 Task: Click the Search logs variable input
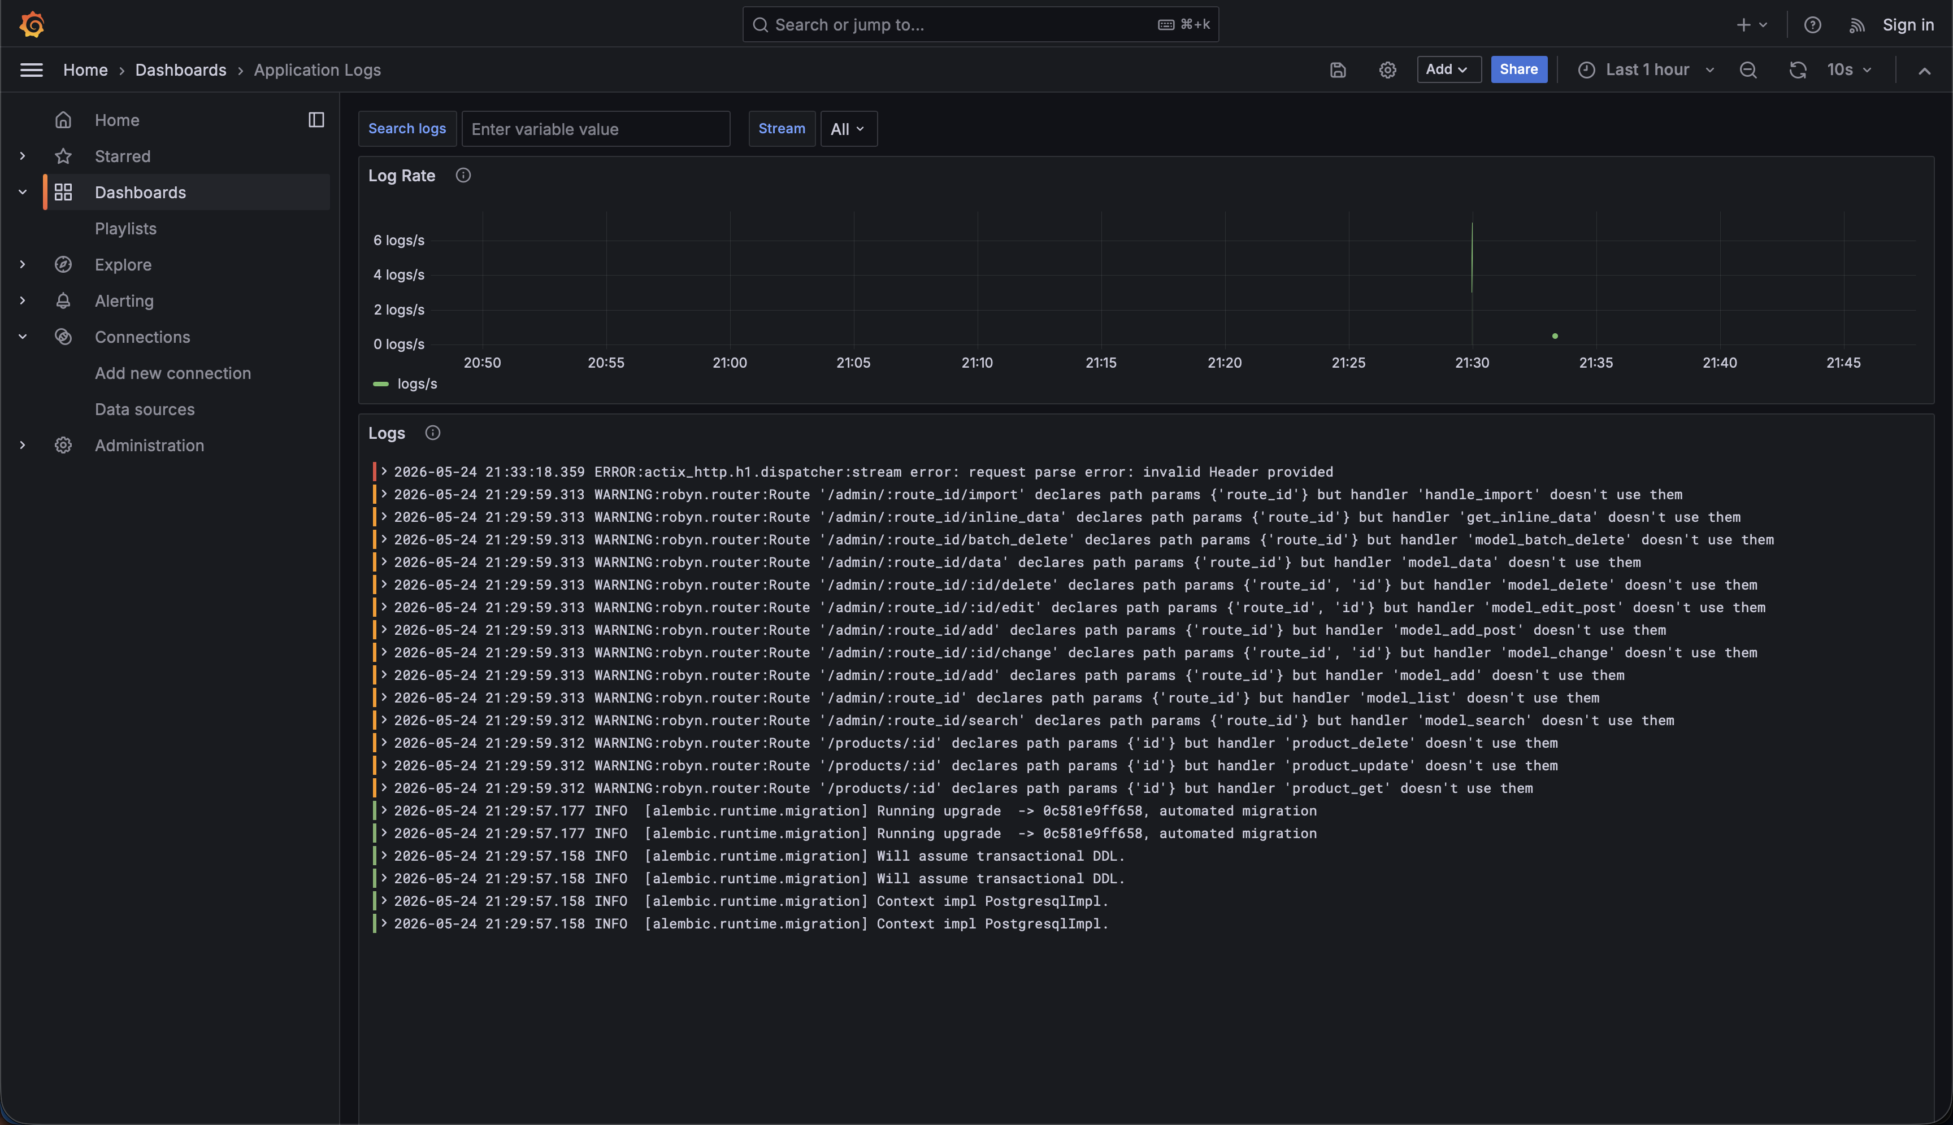(595, 129)
